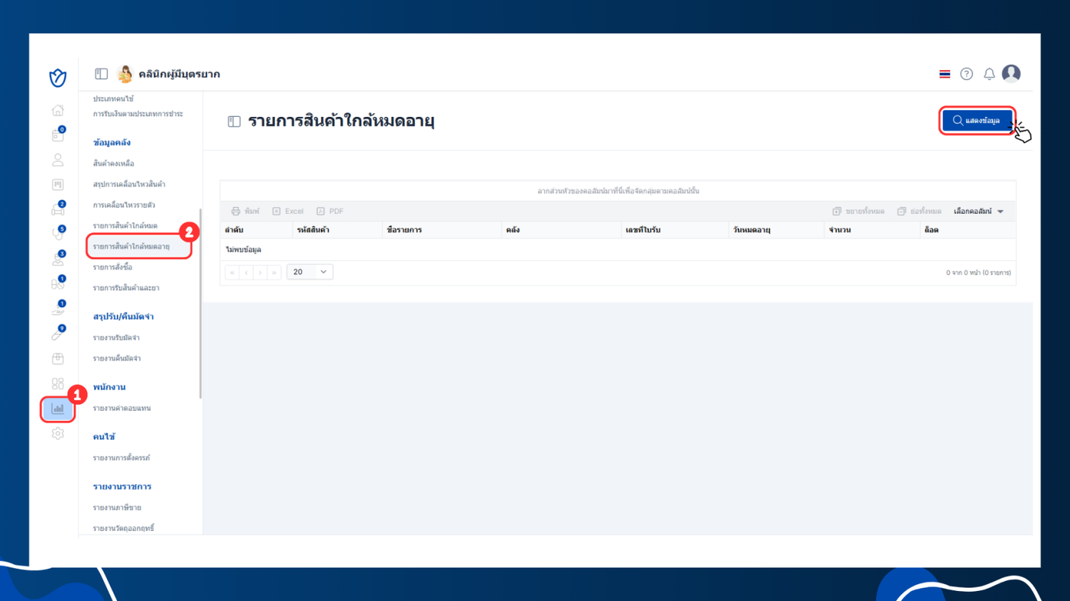Open the รายงานวัตถุออกฤทธิ์ report
Viewport: 1070px width, 601px height.
click(x=123, y=528)
